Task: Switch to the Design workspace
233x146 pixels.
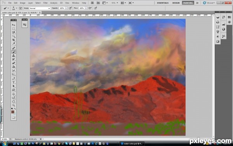Action: (176, 3)
